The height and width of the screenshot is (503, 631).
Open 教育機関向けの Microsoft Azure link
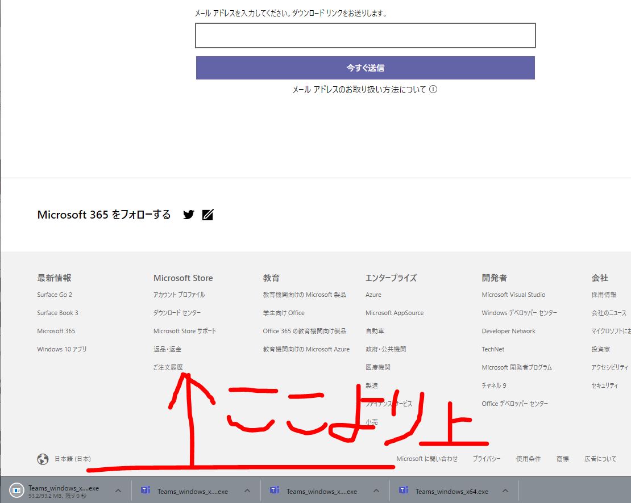coord(306,349)
